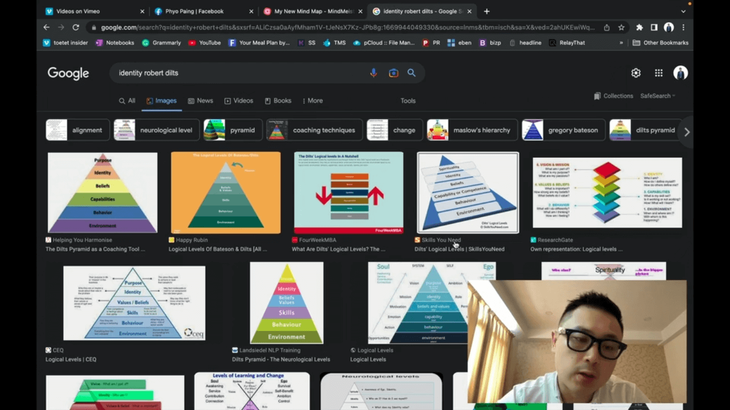Filter by the change chip

(x=395, y=130)
